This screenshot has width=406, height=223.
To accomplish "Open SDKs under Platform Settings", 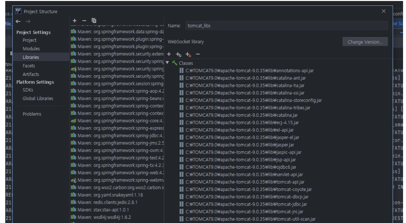I will (28, 90).
